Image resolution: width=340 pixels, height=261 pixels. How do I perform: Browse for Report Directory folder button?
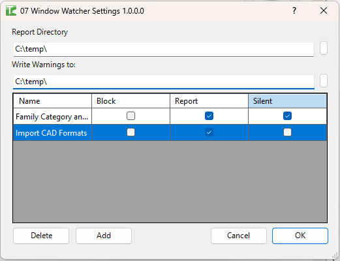(324, 48)
